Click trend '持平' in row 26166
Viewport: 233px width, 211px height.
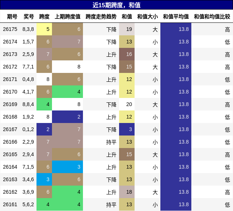click(111, 142)
